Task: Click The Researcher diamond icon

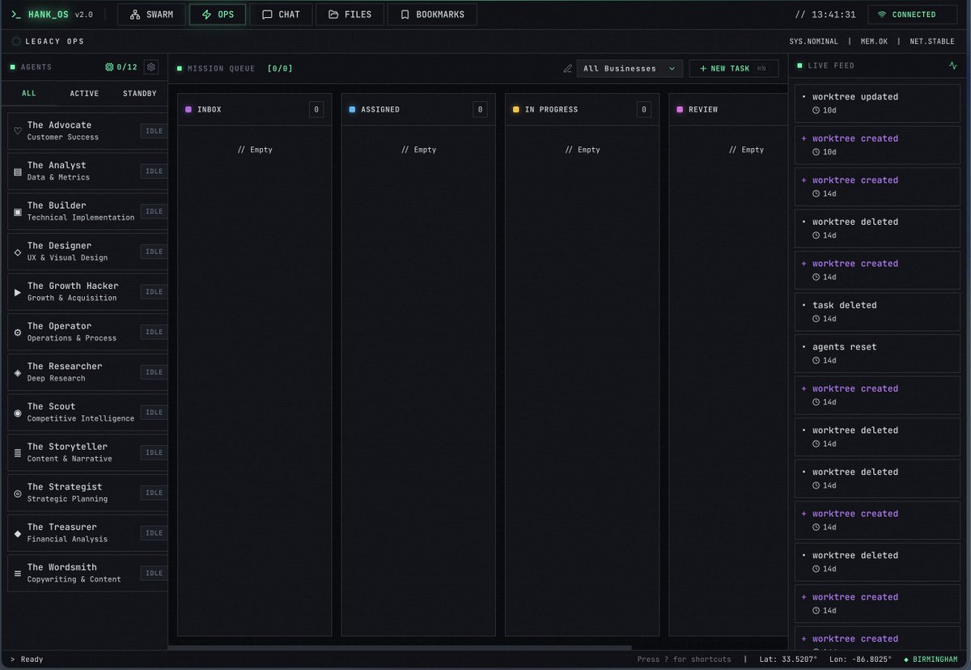Action: 18,372
